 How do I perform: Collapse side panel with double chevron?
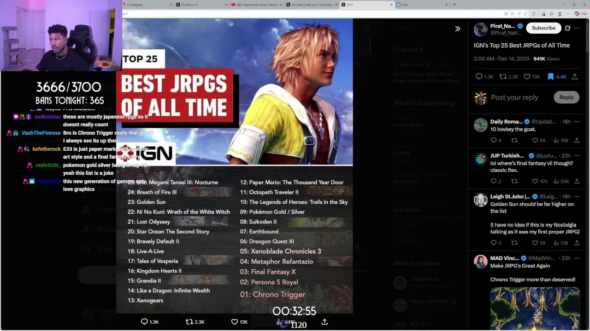[x=457, y=29]
